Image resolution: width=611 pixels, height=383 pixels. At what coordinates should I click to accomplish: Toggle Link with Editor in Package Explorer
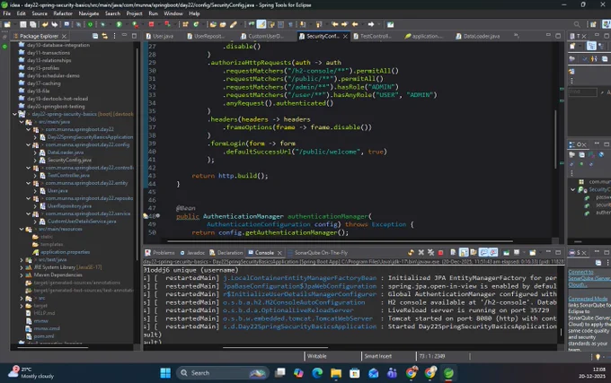point(104,36)
